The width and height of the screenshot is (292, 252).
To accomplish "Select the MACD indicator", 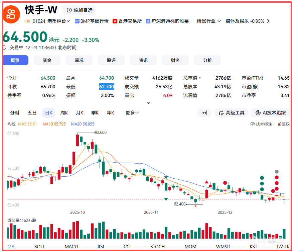I will pyautogui.click(x=71, y=247).
